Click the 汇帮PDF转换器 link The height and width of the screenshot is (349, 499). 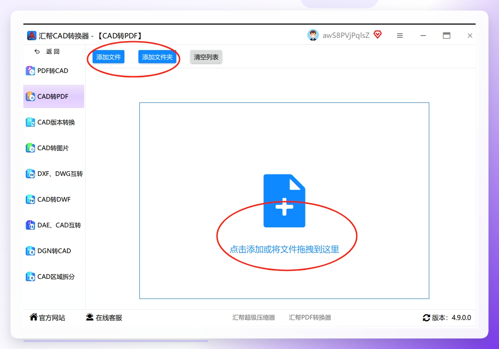click(x=310, y=318)
